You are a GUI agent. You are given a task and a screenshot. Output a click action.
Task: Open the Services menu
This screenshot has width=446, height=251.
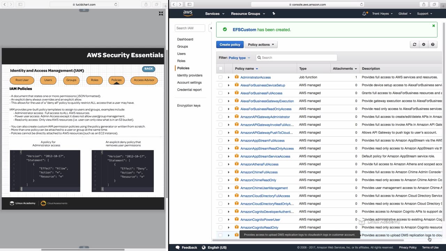(215, 14)
